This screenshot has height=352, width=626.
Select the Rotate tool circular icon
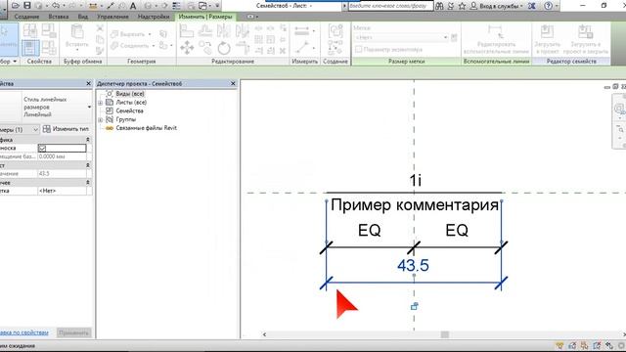(224, 48)
